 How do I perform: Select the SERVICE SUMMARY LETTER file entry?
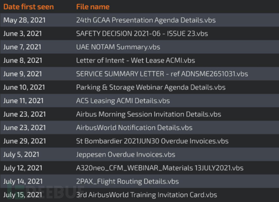coord(162,74)
